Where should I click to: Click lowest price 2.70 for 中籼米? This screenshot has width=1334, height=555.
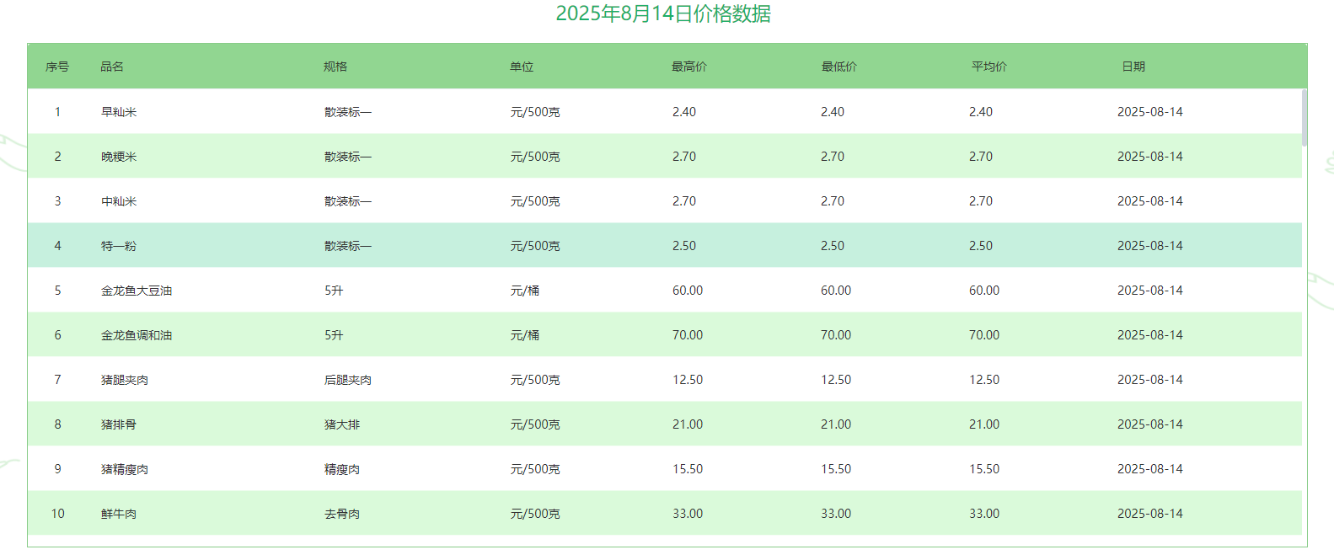pos(833,201)
